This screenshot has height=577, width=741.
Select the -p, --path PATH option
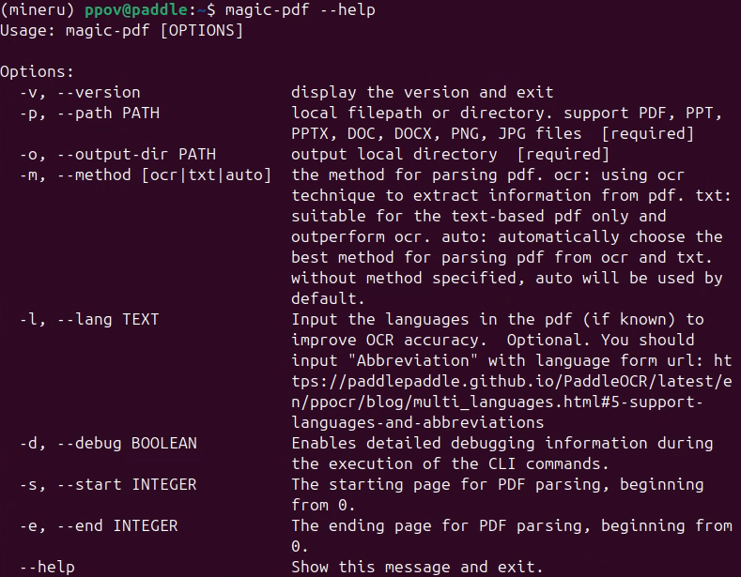[89, 114]
